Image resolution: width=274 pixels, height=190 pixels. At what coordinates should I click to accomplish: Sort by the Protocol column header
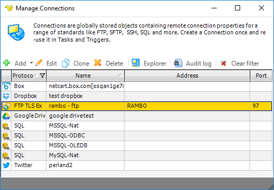(x=23, y=75)
